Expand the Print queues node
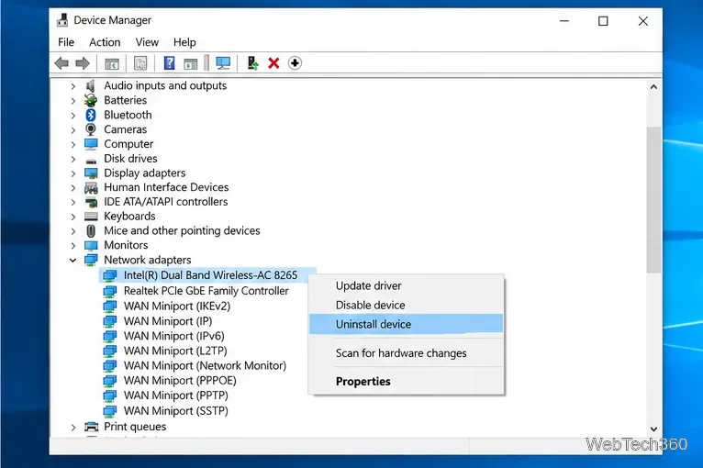703x468 pixels. [73, 428]
